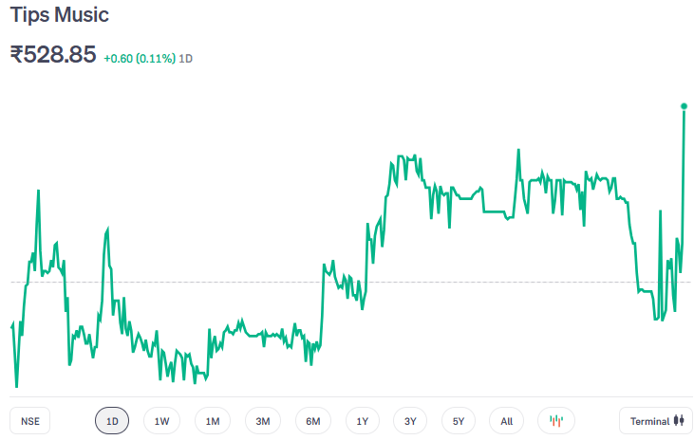The width and height of the screenshot is (694, 440).
Task: Switch chart to 6M range
Action: 313,420
